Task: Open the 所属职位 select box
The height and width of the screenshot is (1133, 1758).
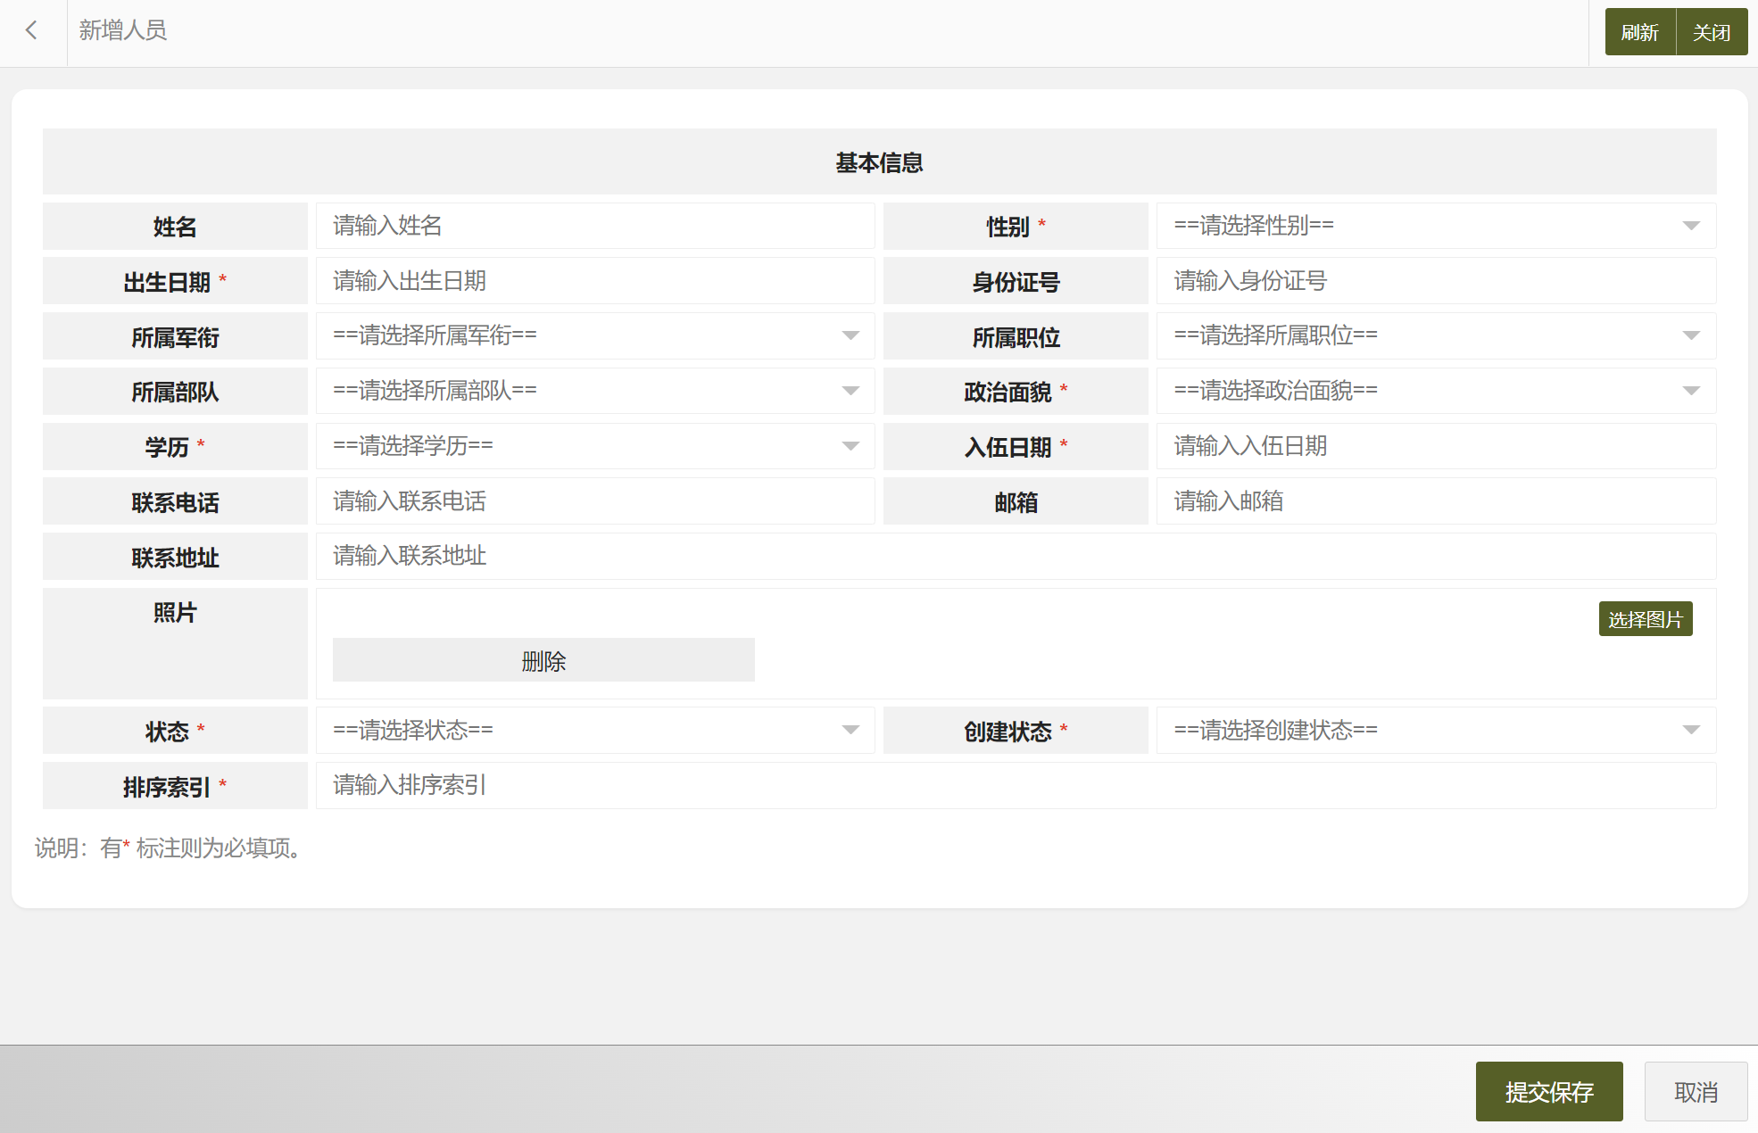Action: pos(1435,335)
